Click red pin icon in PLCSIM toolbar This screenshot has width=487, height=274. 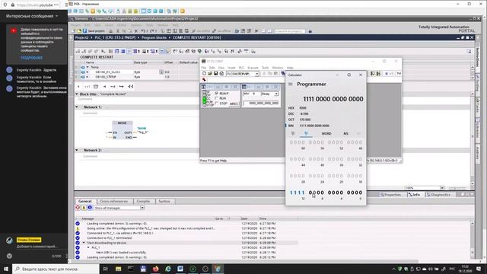point(204,80)
